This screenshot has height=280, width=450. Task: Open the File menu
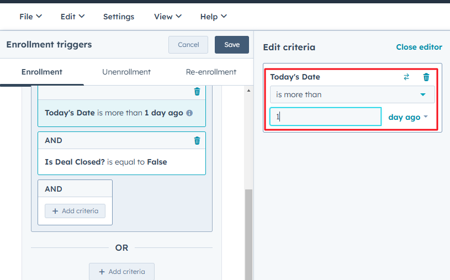pyautogui.click(x=30, y=17)
